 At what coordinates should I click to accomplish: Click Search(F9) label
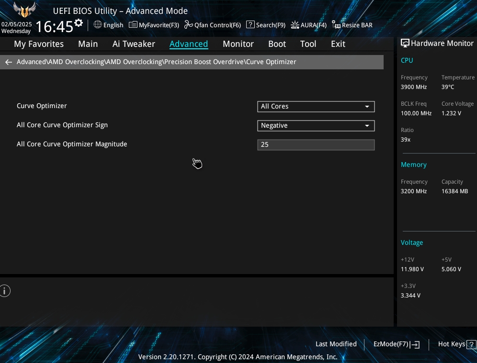(x=271, y=25)
